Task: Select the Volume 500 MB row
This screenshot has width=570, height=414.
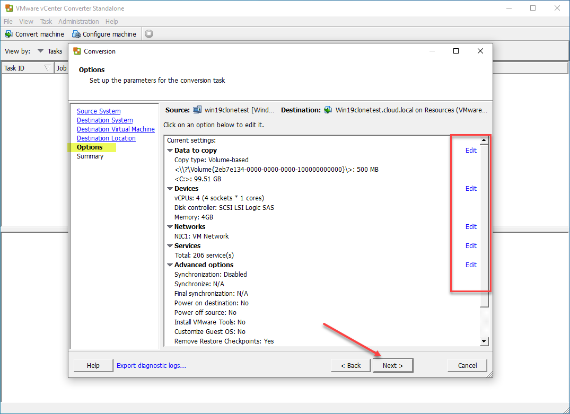Action: 277,170
